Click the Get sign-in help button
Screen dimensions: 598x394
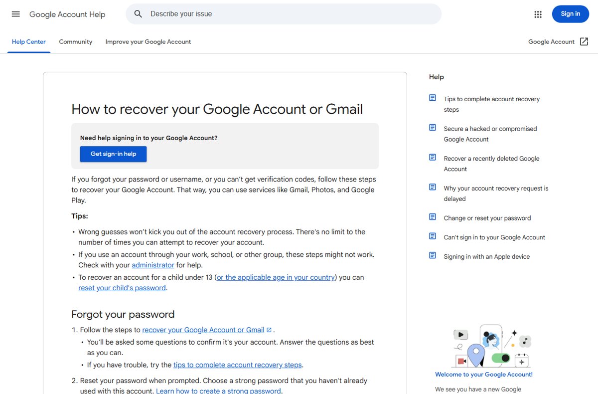point(113,154)
